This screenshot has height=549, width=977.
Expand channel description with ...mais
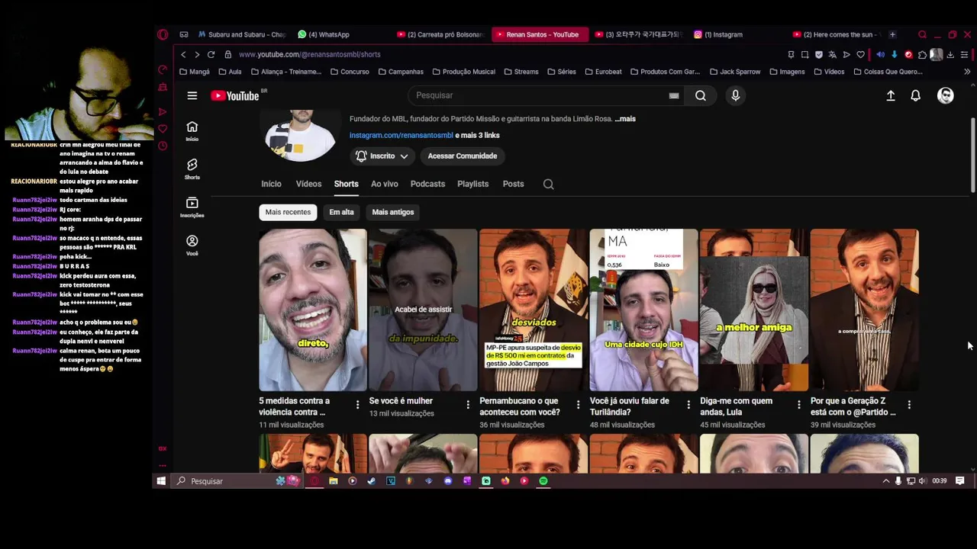coord(625,119)
